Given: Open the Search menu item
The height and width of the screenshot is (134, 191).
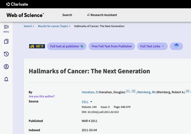Looking at the screenshot, I should click(67, 15).
